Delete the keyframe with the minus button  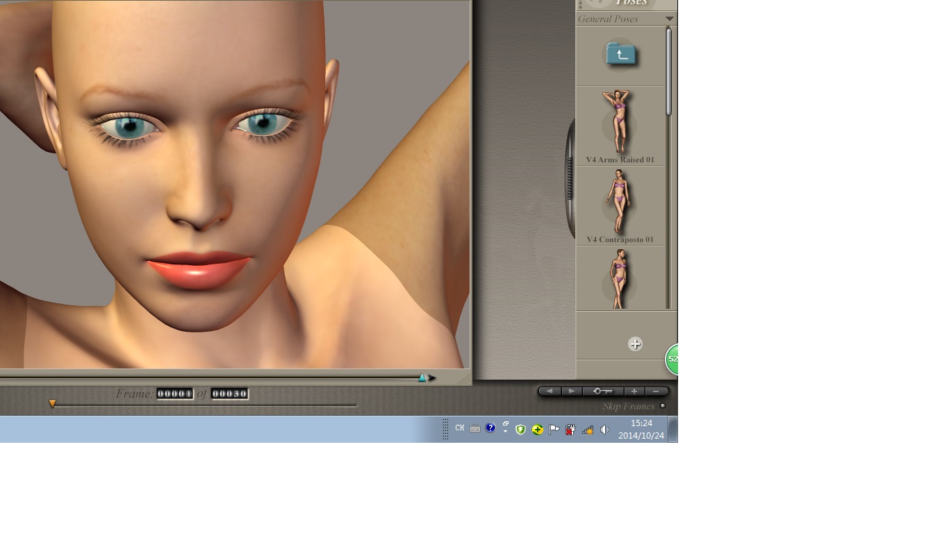click(x=657, y=391)
